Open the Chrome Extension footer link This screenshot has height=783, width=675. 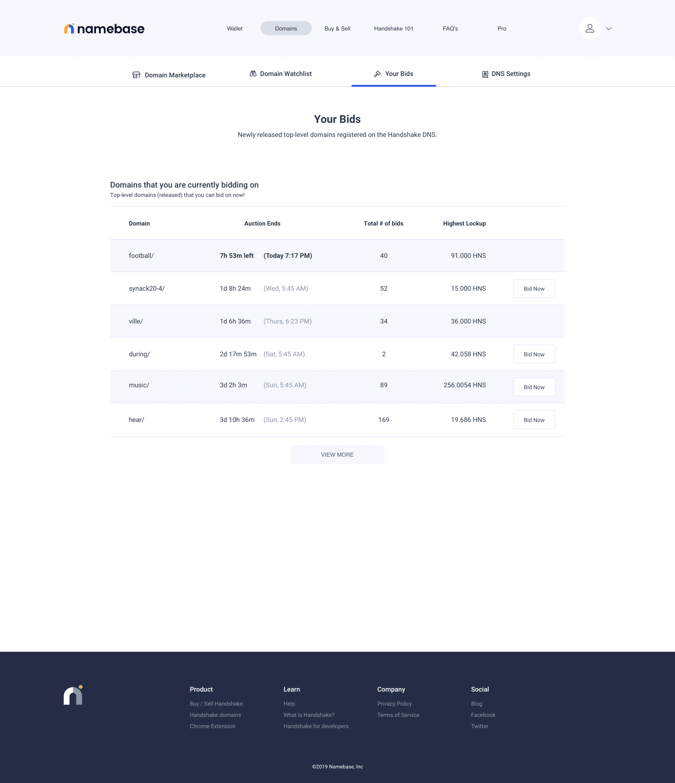click(x=212, y=726)
